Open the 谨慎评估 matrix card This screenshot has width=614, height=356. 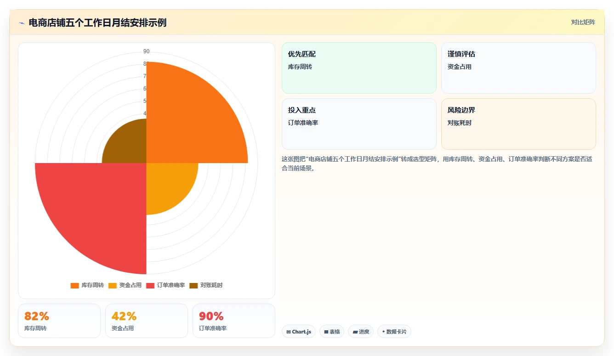click(x=518, y=68)
